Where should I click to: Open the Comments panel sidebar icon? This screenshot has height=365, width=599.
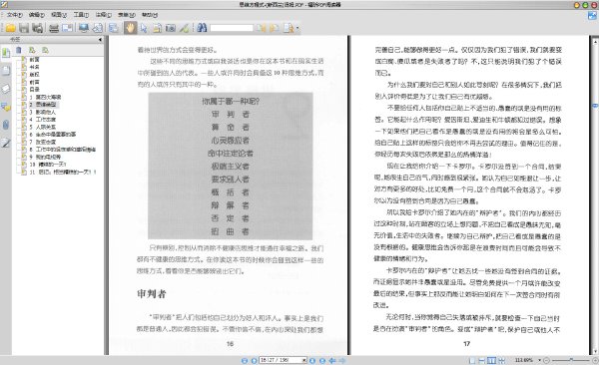[6, 107]
